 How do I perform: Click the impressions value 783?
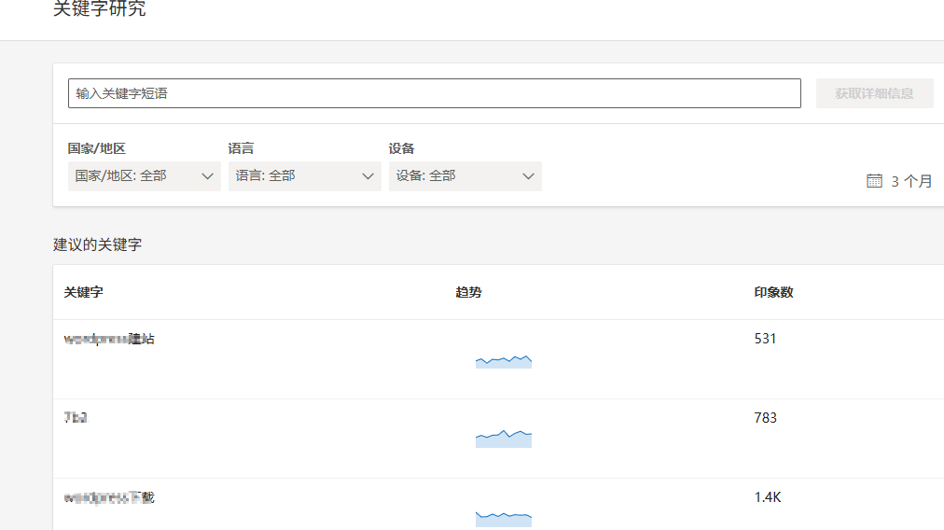pos(765,417)
